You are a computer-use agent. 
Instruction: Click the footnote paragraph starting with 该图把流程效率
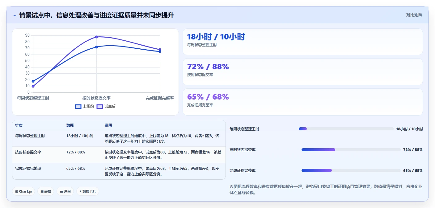click(326, 190)
